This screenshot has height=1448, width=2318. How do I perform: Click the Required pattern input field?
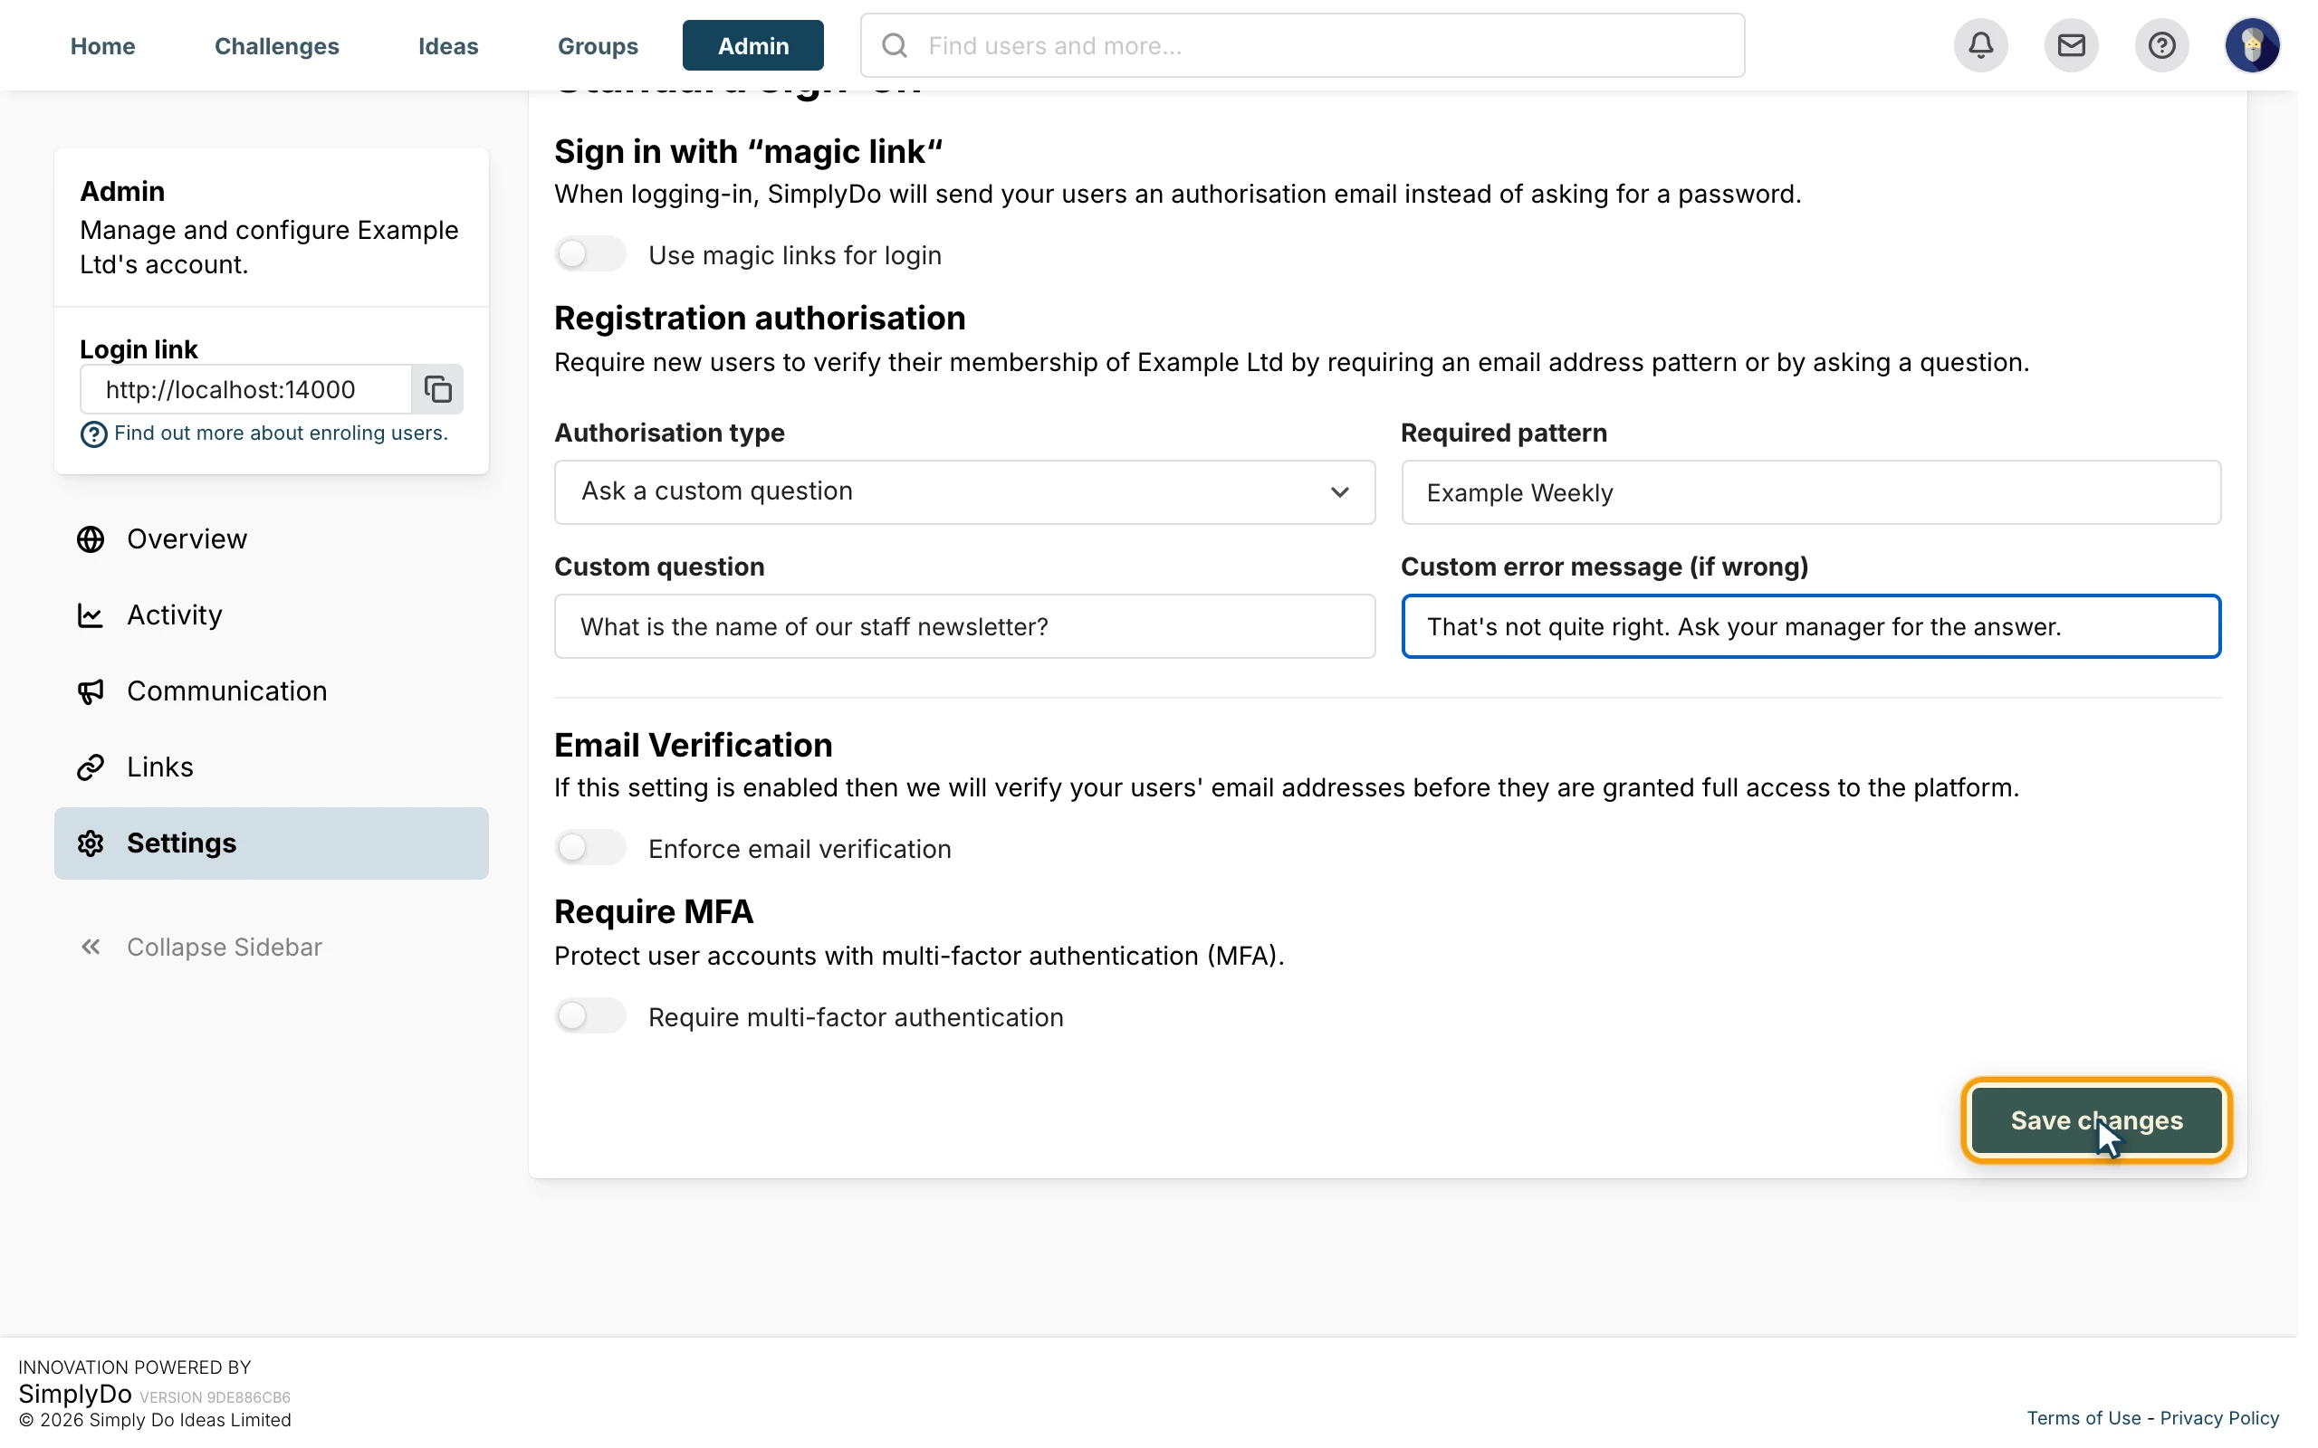click(1810, 492)
